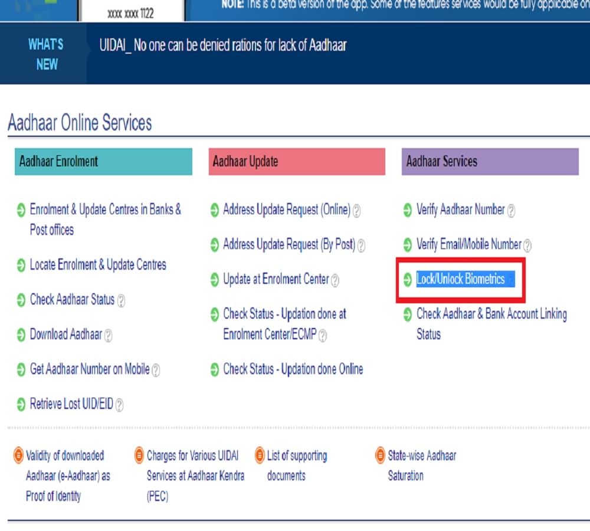Click the green arrow beside Locate Enrolment & Update Centres
590x531 pixels.
19,265
